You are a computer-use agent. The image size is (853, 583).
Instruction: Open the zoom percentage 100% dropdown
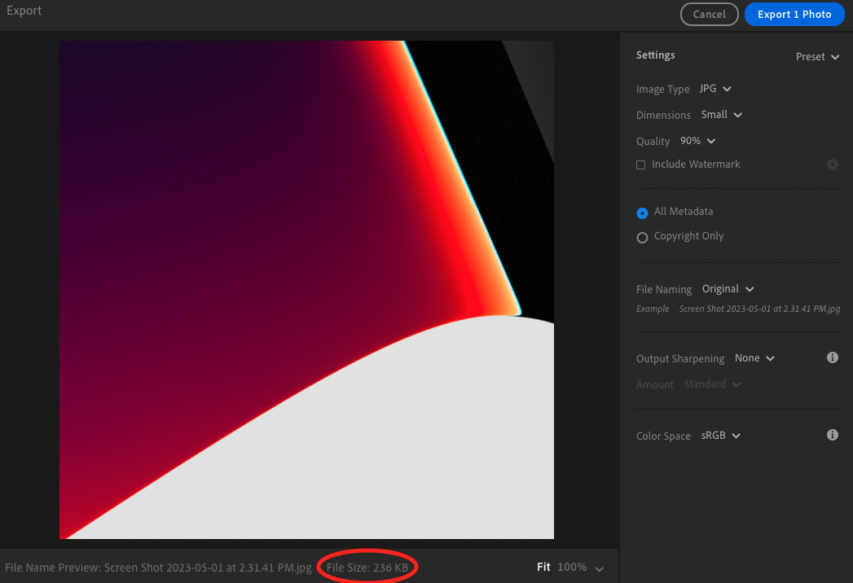click(580, 568)
